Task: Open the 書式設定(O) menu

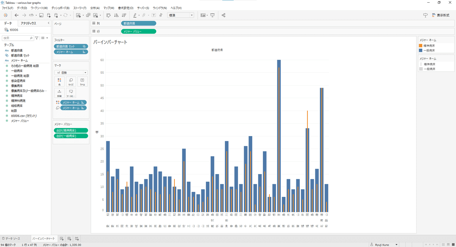Action: click(126, 8)
